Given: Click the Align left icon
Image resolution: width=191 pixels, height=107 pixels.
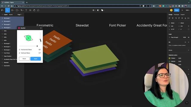Looking at the screenshot, I should [x=170, y=18].
